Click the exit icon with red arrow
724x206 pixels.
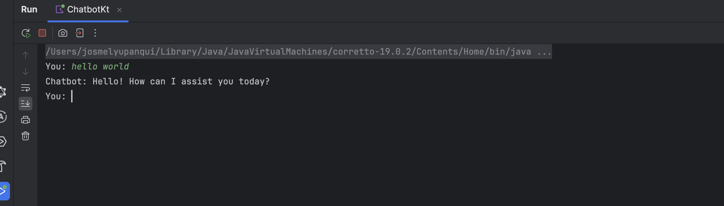pyautogui.click(x=80, y=33)
